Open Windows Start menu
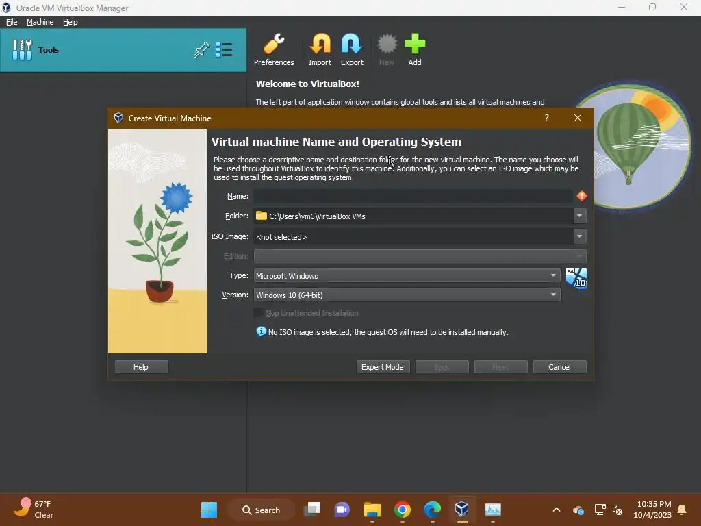This screenshot has width=701, height=526. (x=209, y=510)
